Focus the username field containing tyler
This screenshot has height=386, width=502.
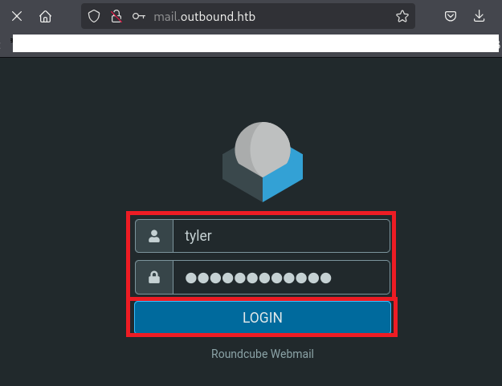[x=281, y=236]
